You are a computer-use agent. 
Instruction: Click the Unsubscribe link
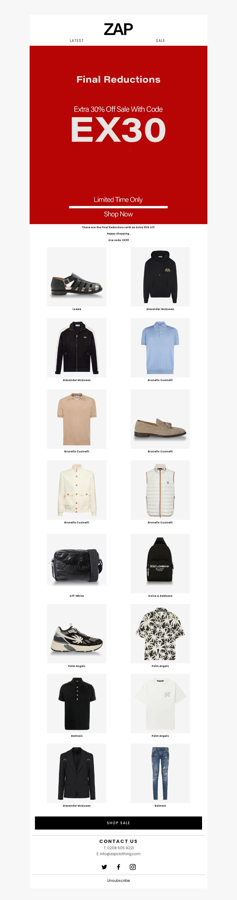point(118,880)
